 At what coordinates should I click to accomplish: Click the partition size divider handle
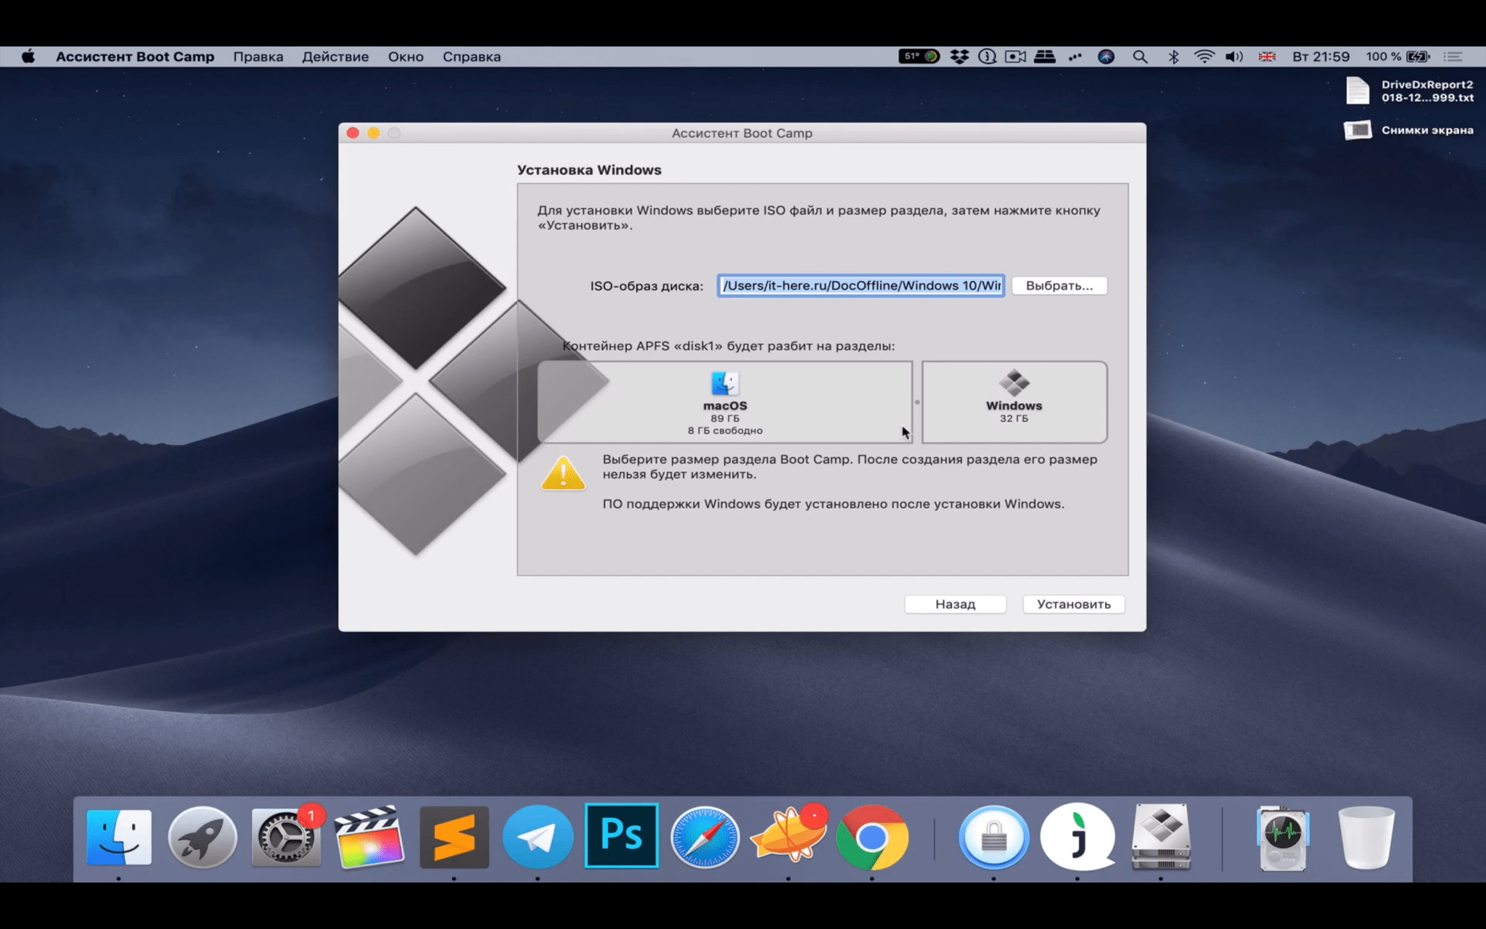tap(917, 402)
